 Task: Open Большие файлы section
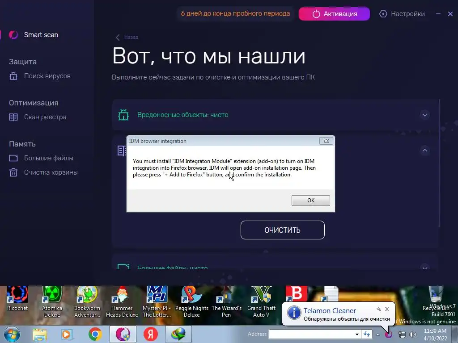click(x=48, y=158)
